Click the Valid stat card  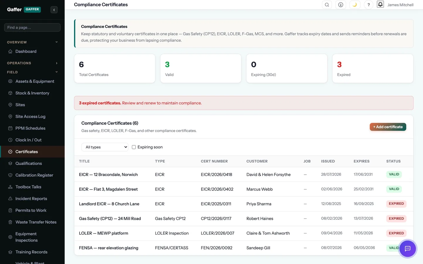pyautogui.click(x=201, y=68)
